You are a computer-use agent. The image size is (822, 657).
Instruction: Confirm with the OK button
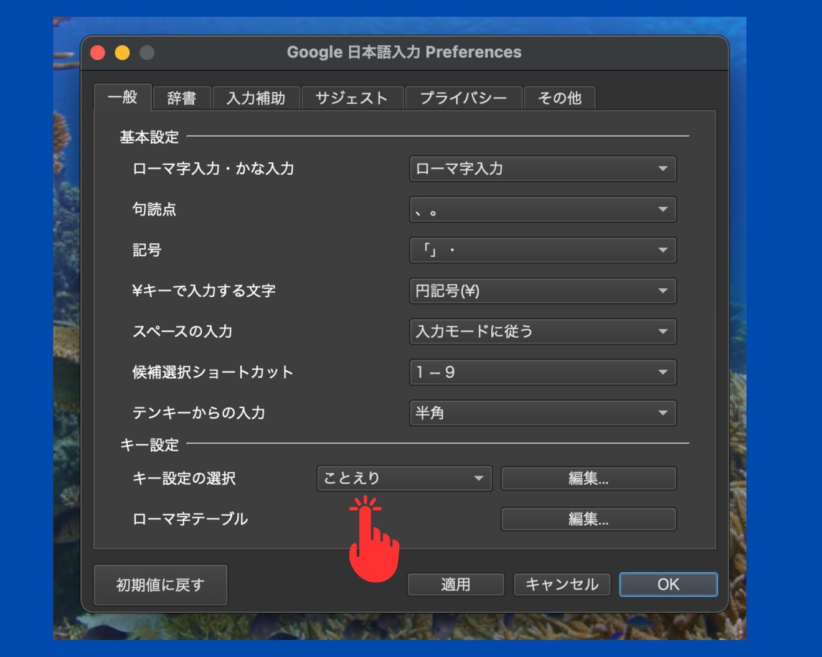(668, 584)
